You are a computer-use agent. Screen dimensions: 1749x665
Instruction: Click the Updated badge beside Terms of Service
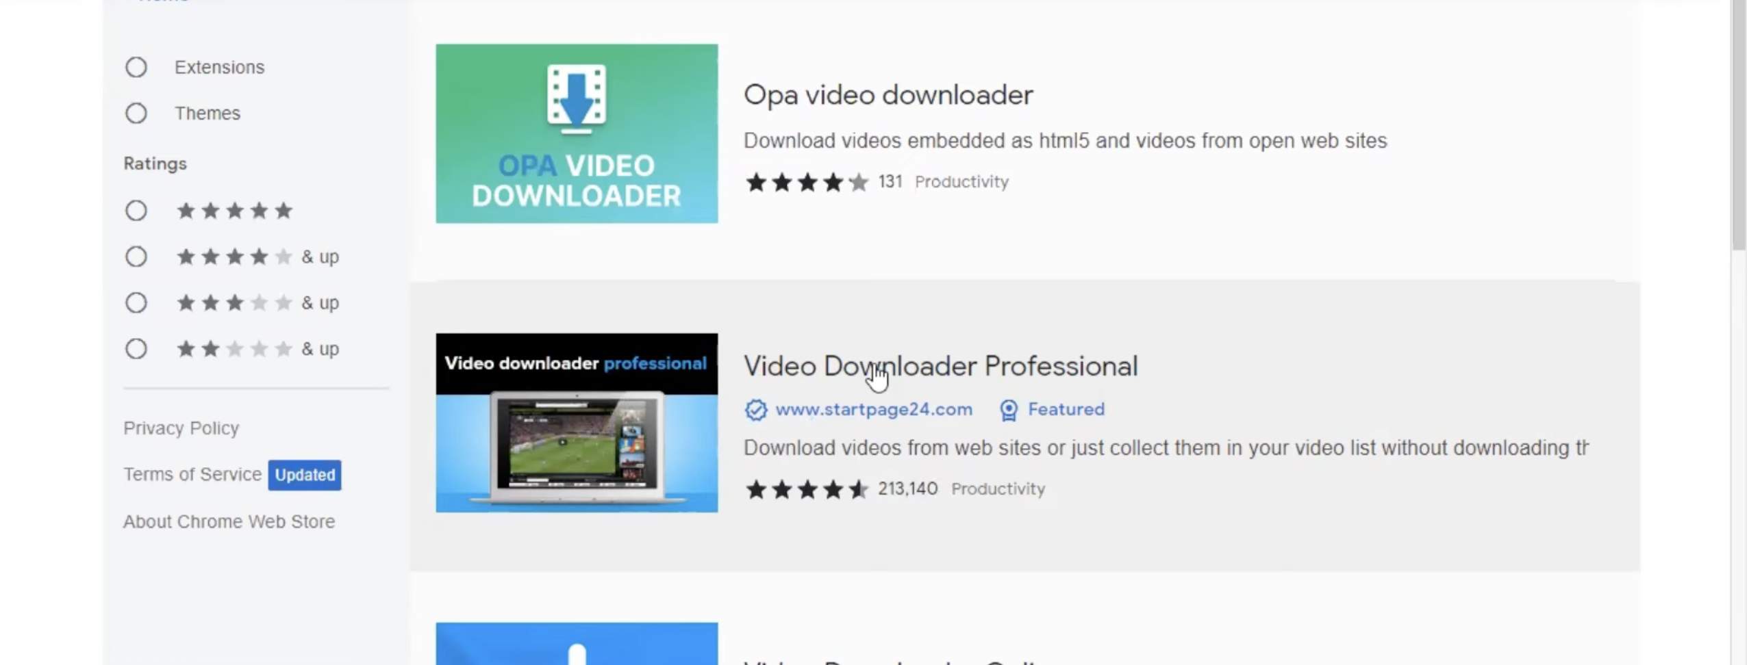click(x=305, y=475)
